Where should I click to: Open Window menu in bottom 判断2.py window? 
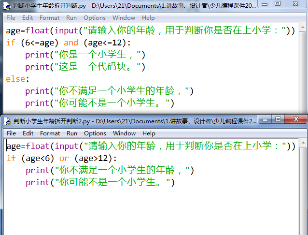tap(124, 133)
